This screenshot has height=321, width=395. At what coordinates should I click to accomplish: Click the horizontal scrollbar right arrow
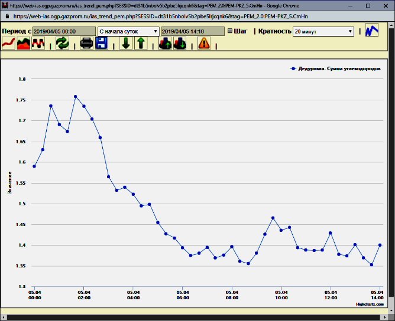pos(385,317)
